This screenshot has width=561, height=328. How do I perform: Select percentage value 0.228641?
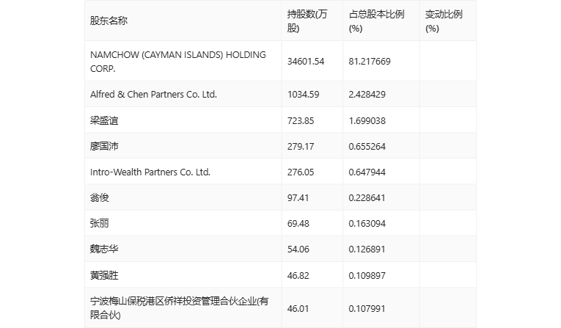(x=367, y=198)
